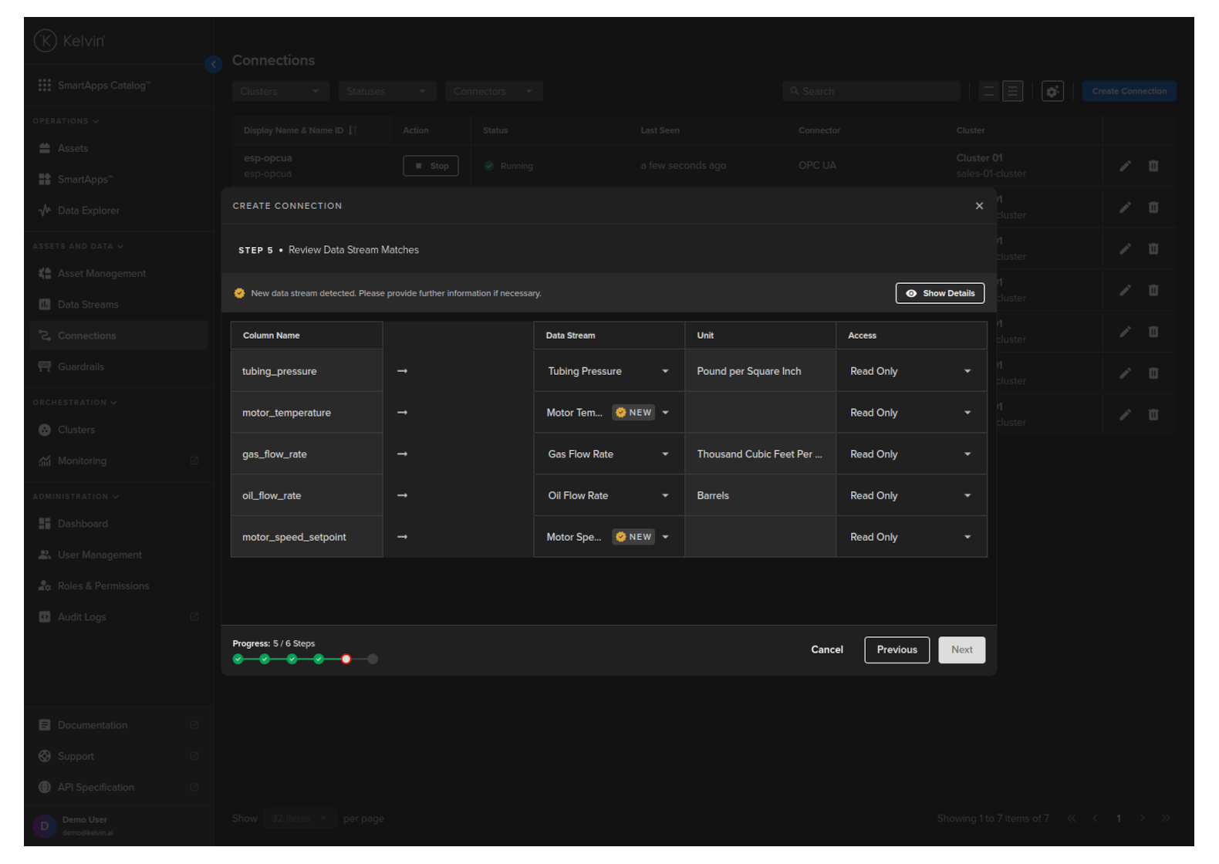The image size is (1219, 864).
Task: Click the Kelvin logo icon
Action: click(x=46, y=41)
